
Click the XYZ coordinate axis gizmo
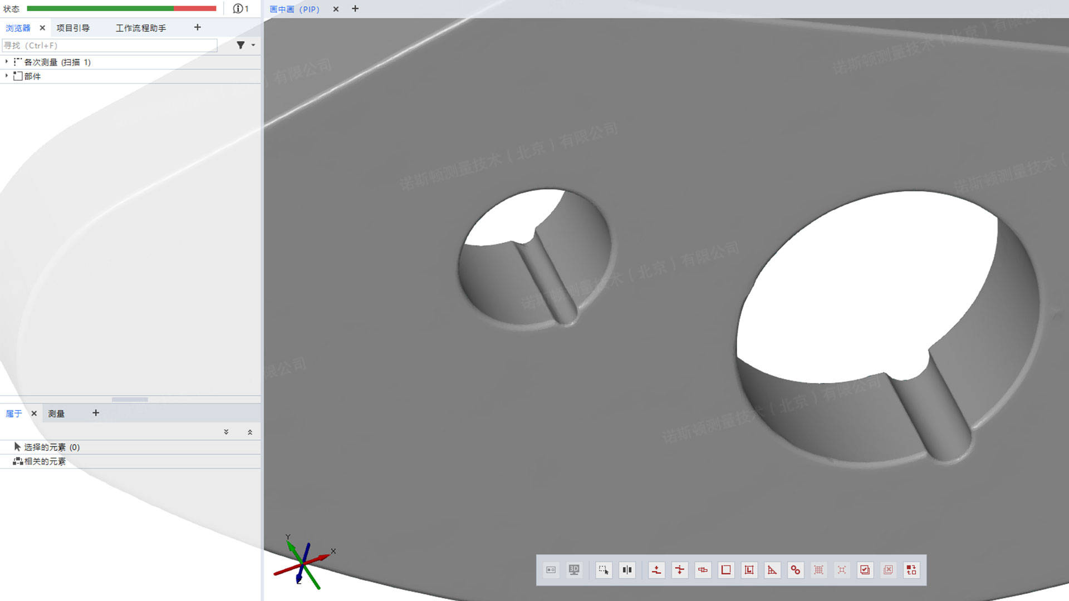[x=304, y=563]
